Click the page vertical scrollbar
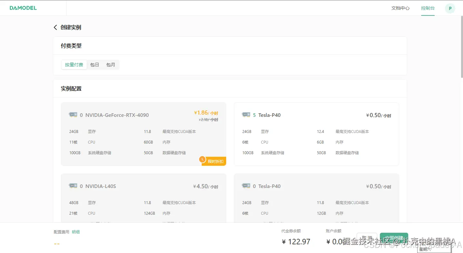The image size is (463, 253). (461, 47)
